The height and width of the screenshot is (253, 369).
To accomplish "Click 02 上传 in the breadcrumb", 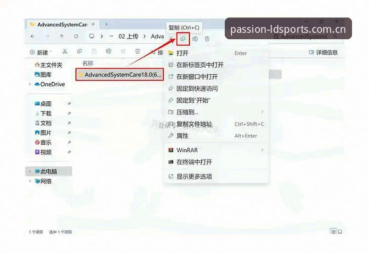I will click(x=128, y=36).
